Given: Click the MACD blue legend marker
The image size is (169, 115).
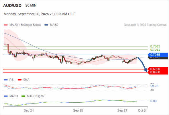Looking at the screenshot, I should [x=6, y=96].
